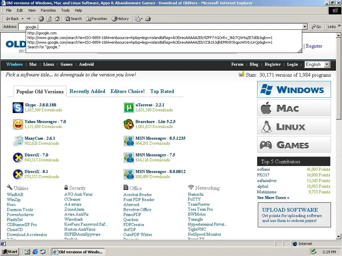Launch Internet Explorer from quick launch
The width and height of the screenshot is (342, 256).
[35, 252]
